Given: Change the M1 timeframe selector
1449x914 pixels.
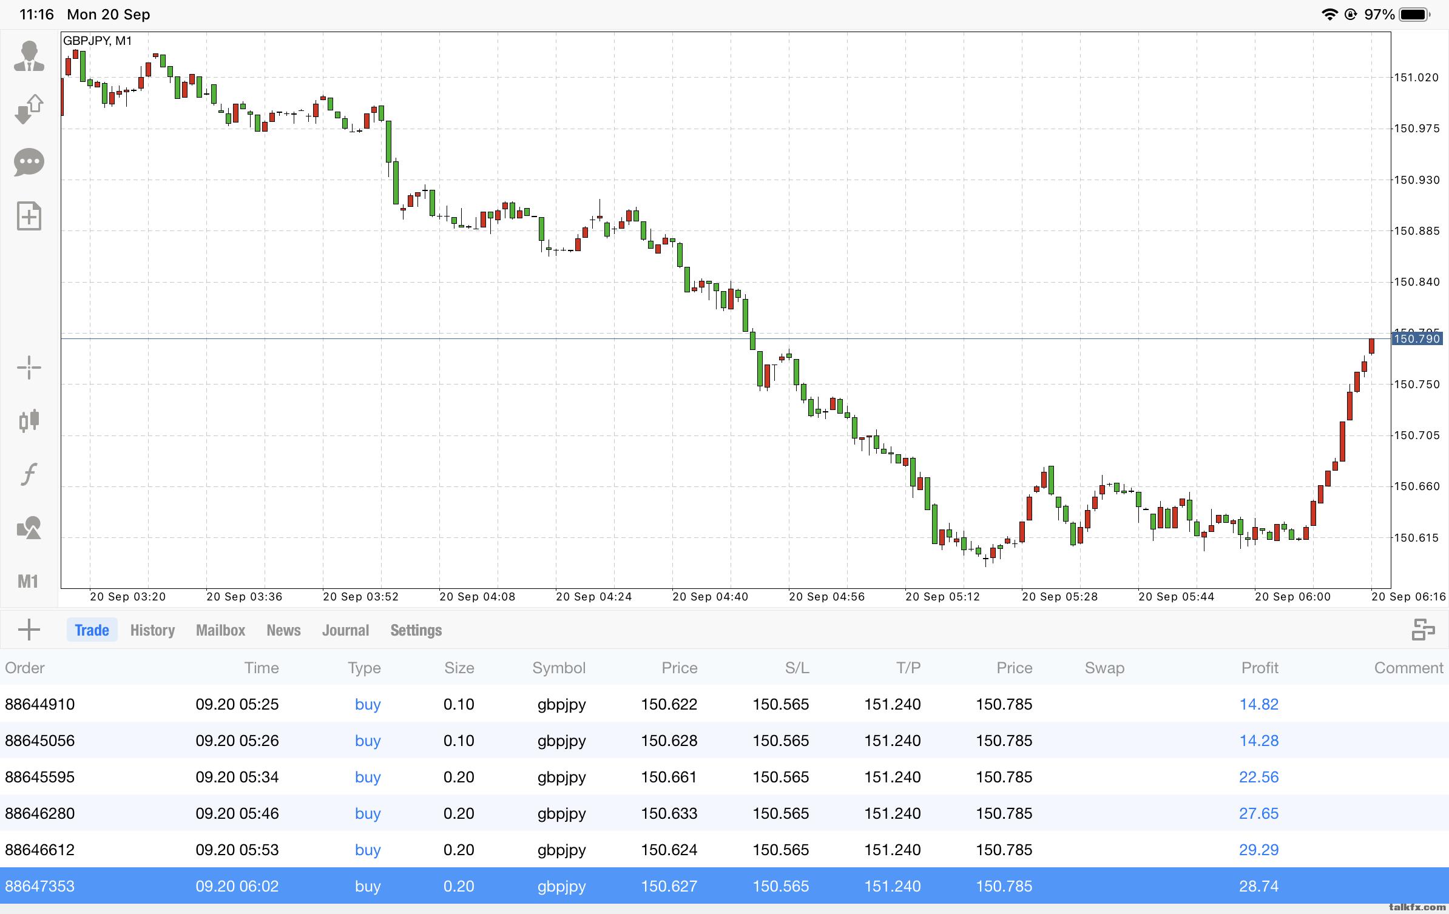Looking at the screenshot, I should [x=28, y=582].
